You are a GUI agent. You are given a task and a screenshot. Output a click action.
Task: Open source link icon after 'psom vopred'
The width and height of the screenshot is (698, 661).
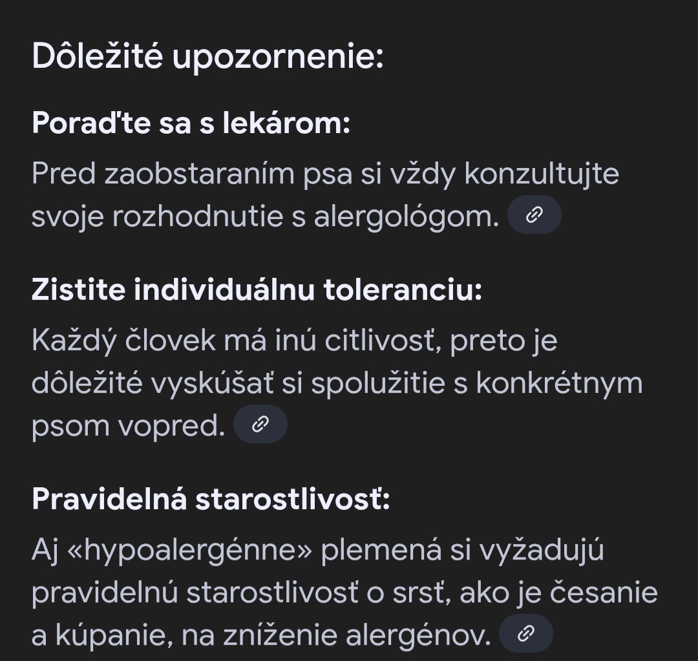pyautogui.click(x=260, y=424)
